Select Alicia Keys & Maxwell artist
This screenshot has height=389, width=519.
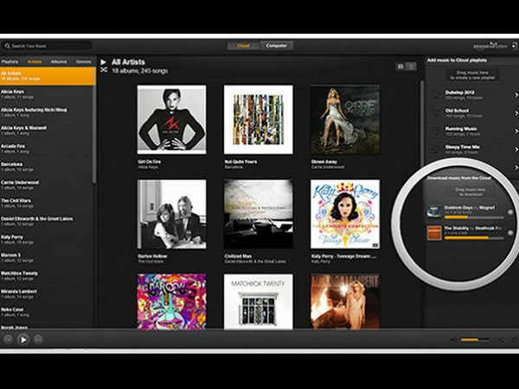click(x=48, y=131)
